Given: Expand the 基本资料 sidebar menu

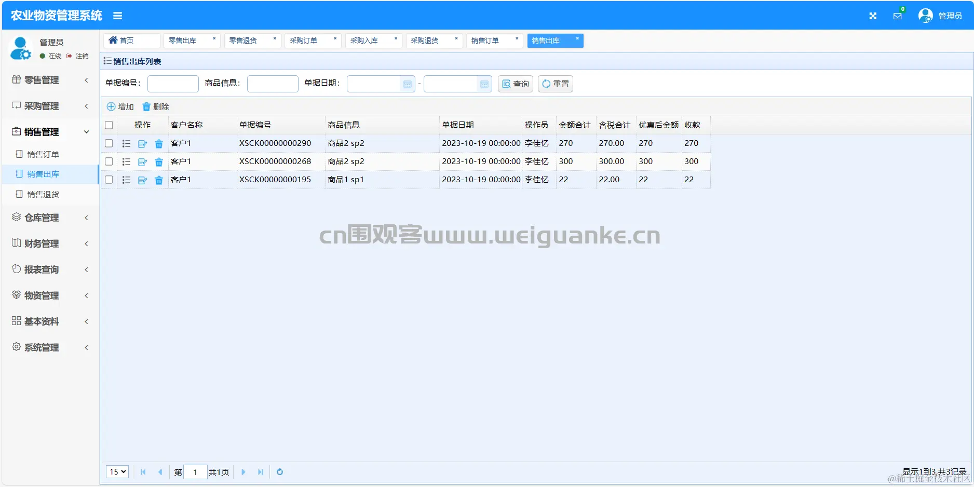Looking at the screenshot, I should click(x=50, y=321).
